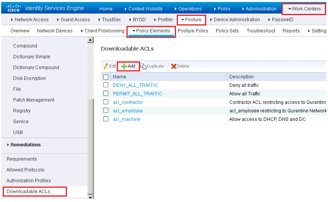Open the BYOD submenu
Screen dimensions: 328x202
click(x=137, y=20)
